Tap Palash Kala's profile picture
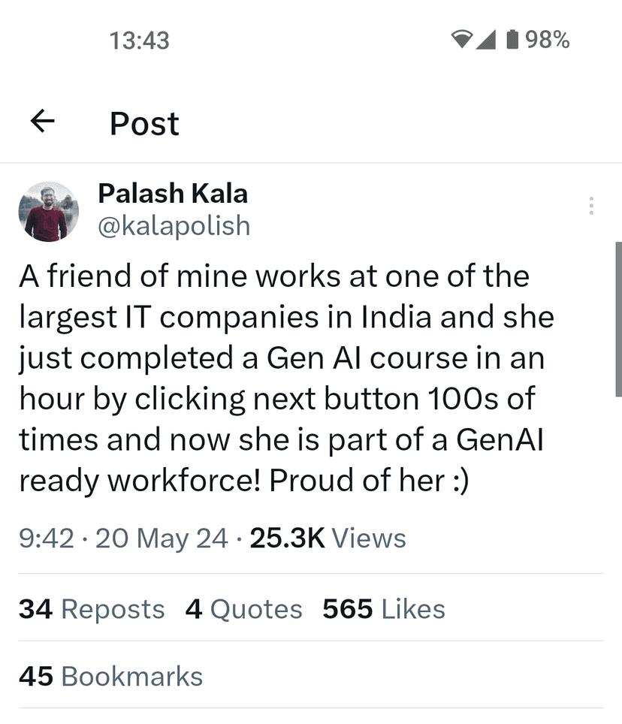The image size is (622, 724). [x=48, y=211]
